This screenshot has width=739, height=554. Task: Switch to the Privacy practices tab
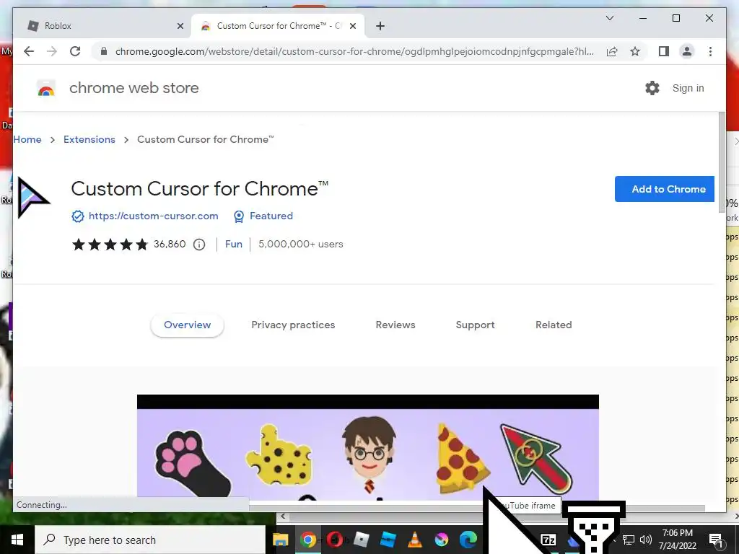293,325
